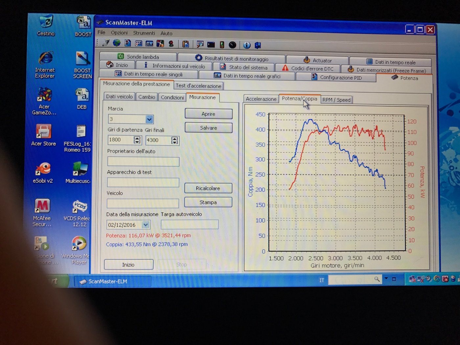Screen dimensions: 460x345
Task: Click the connect cable toolbar icon
Action: pyautogui.click(x=106, y=43)
